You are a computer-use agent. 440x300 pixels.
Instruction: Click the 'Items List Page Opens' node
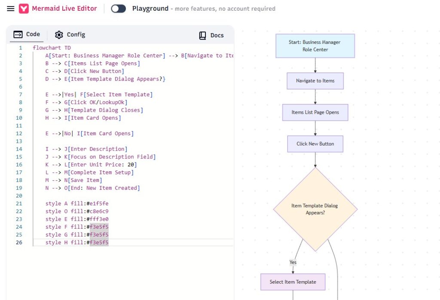click(315, 112)
